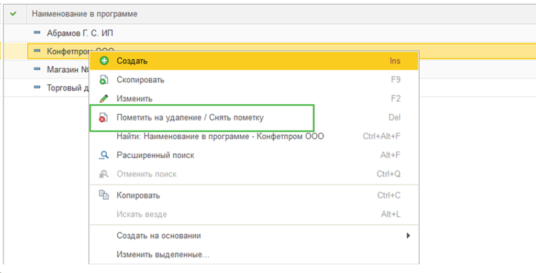Select Найти: Наименование в программе entry
536x273 pixels.
tap(254, 136)
